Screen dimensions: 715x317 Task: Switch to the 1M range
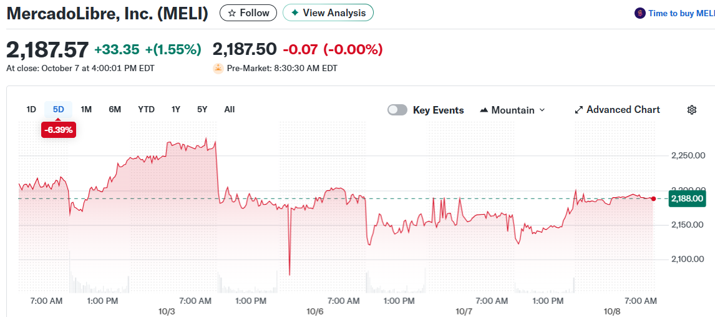(x=86, y=109)
